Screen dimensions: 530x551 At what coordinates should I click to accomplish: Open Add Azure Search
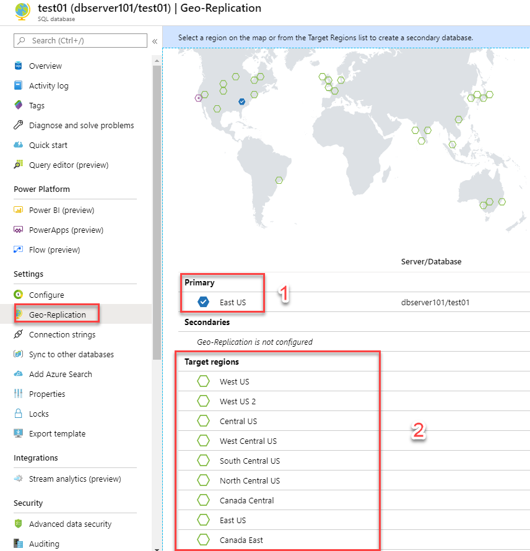61,374
